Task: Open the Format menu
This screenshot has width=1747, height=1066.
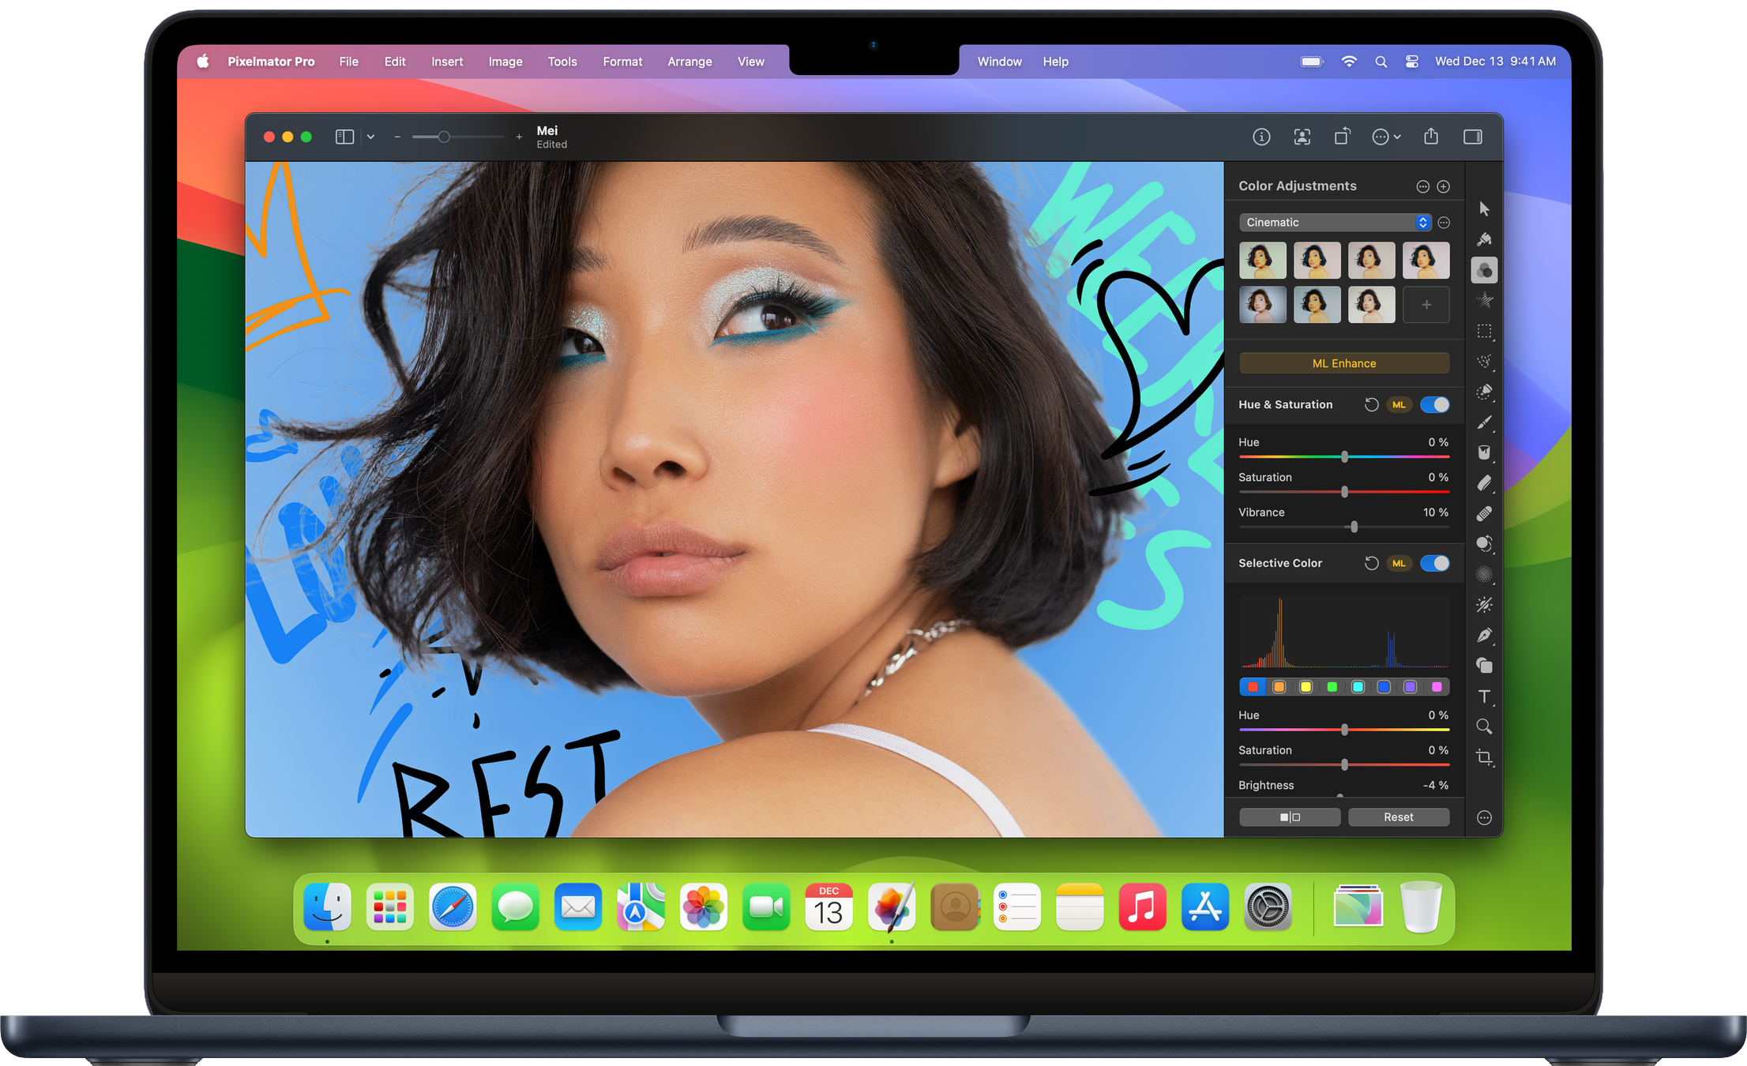Action: [x=622, y=62]
